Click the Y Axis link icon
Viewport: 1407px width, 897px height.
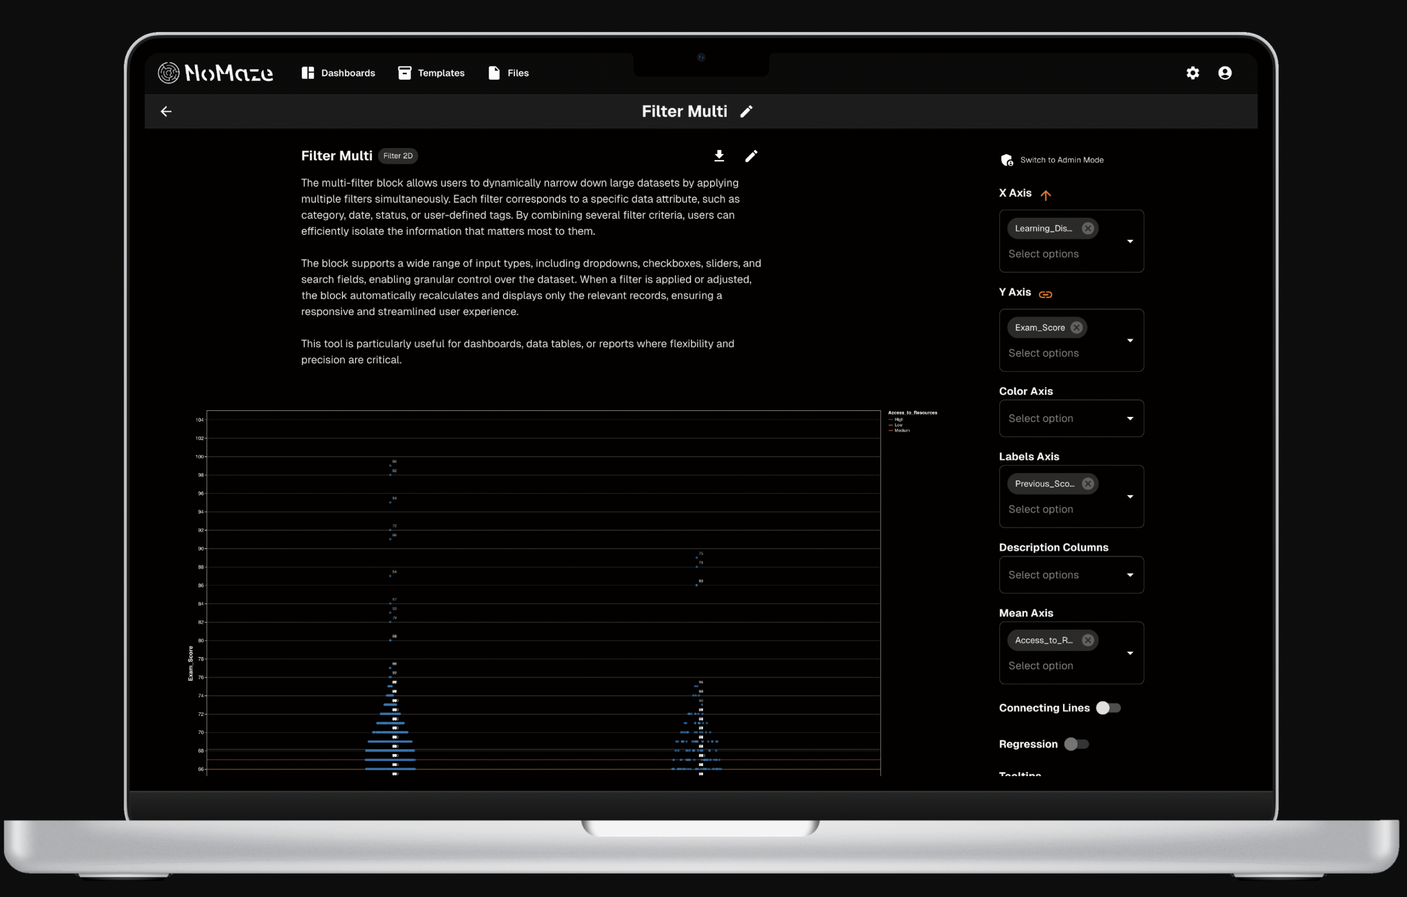(x=1045, y=294)
